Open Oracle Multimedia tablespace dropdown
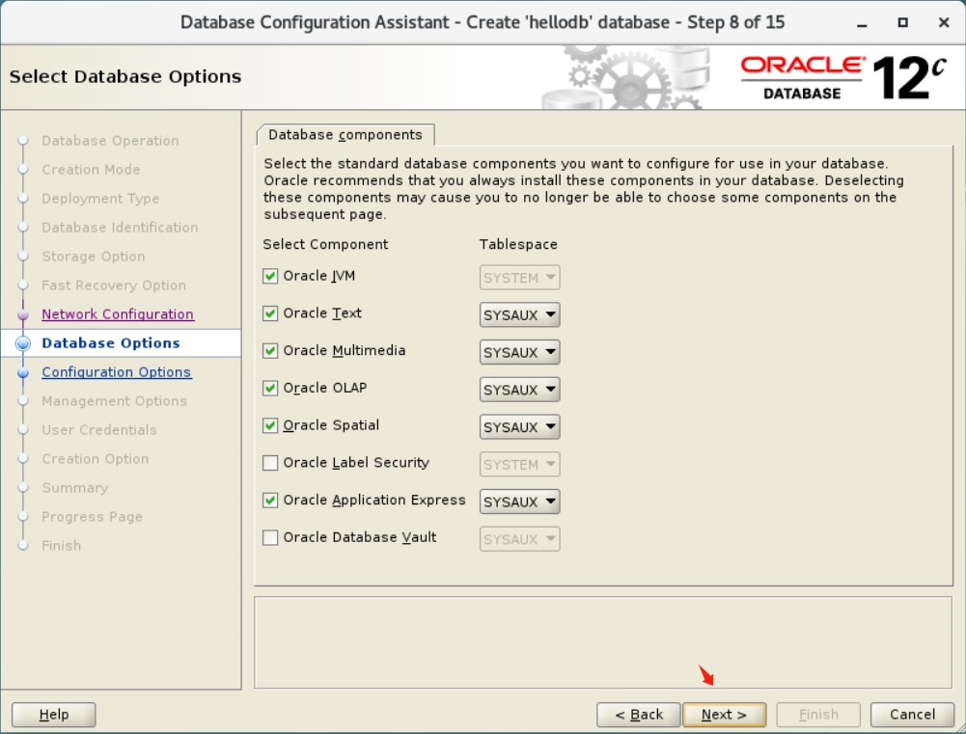The image size is (966, 734). 519,352
